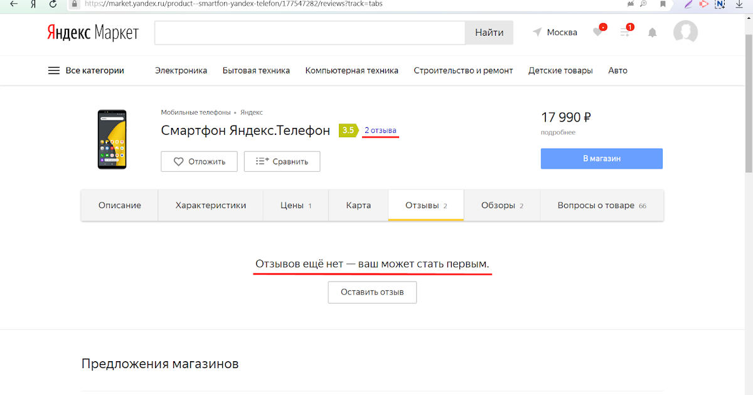Click the browser address URL
The width and height of the screenshot is (753, 395).
[233, 4]
